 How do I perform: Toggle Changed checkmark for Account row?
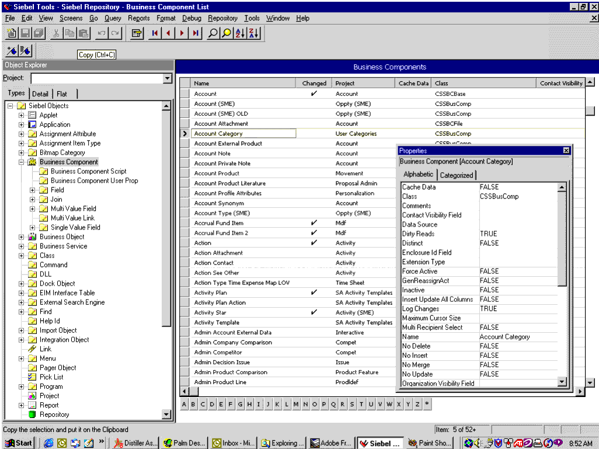pos(314,93)
